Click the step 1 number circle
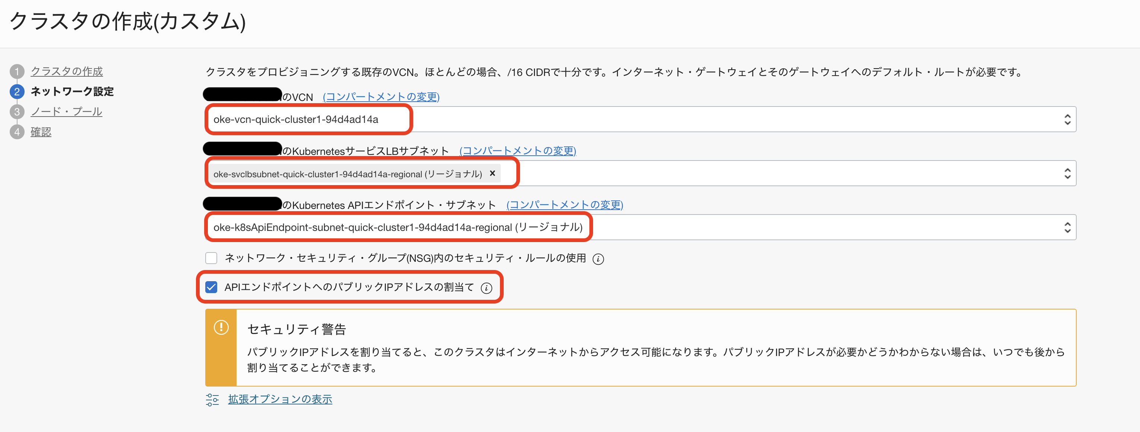This screenshot has width=1140, height=432. (17, 72)
